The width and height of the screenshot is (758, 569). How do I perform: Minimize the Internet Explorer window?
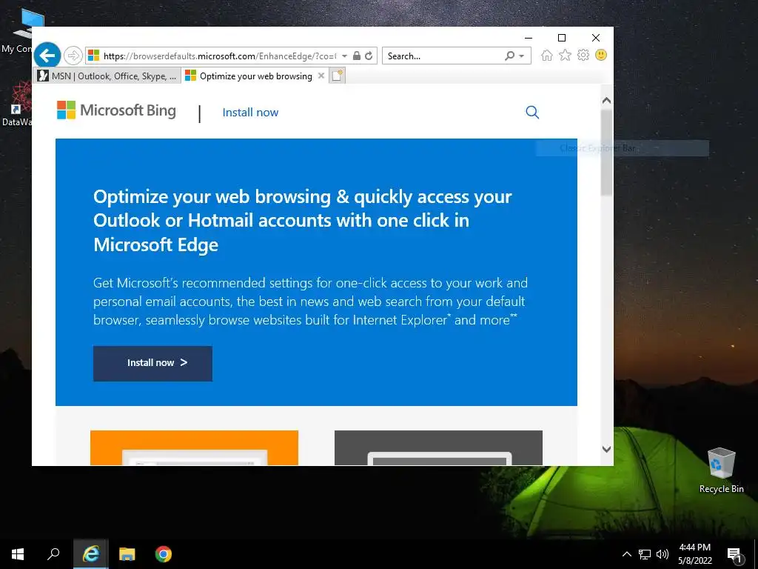click(529, 38)
